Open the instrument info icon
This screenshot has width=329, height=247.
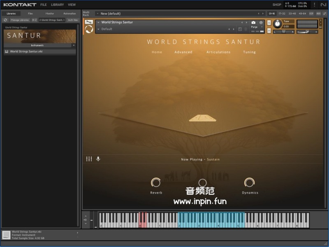[x=261, y=23]
